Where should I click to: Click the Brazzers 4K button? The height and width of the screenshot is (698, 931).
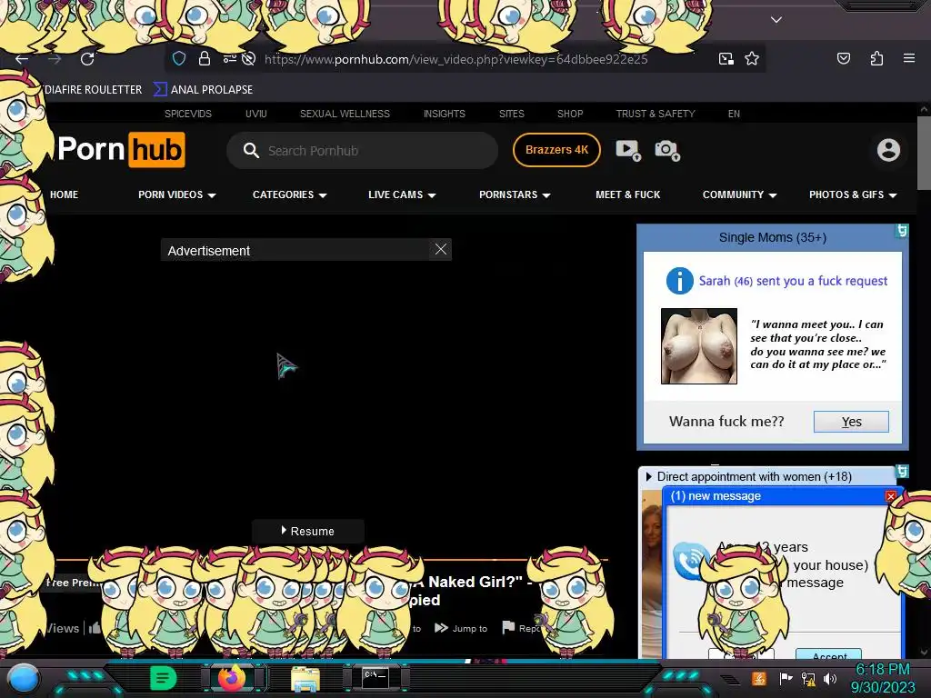(x=556, y=150)
